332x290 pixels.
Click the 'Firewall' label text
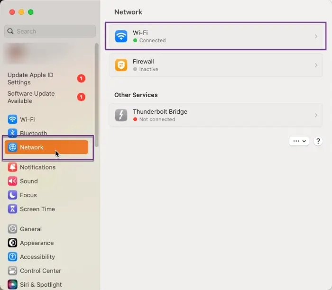(143, 61)
